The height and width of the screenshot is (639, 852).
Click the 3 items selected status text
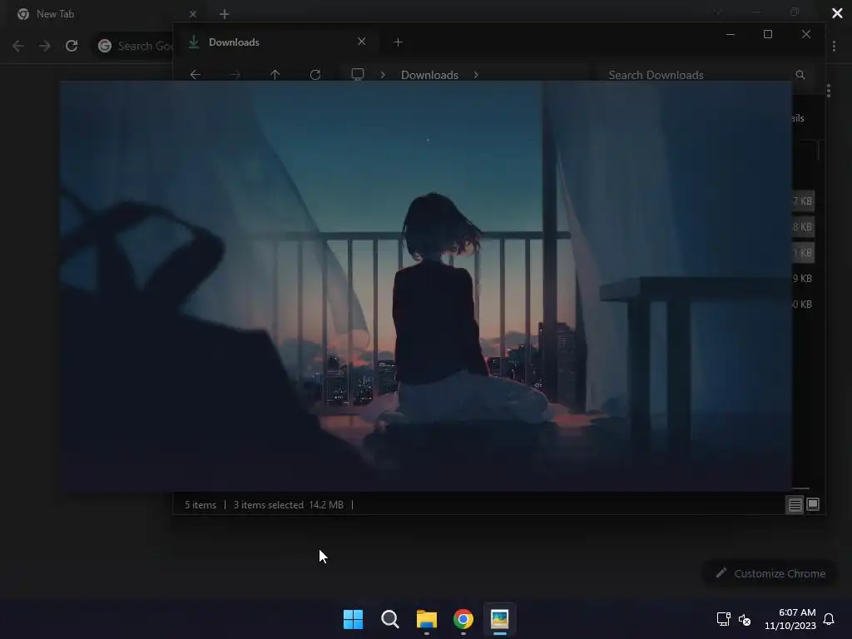[269, 505]
